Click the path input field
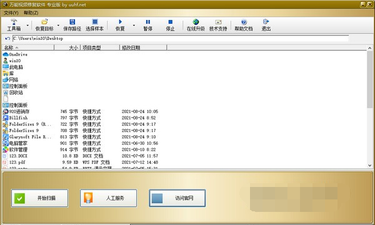Image resolution: width=375 pixels, height=225 pixels. point(181,39)
